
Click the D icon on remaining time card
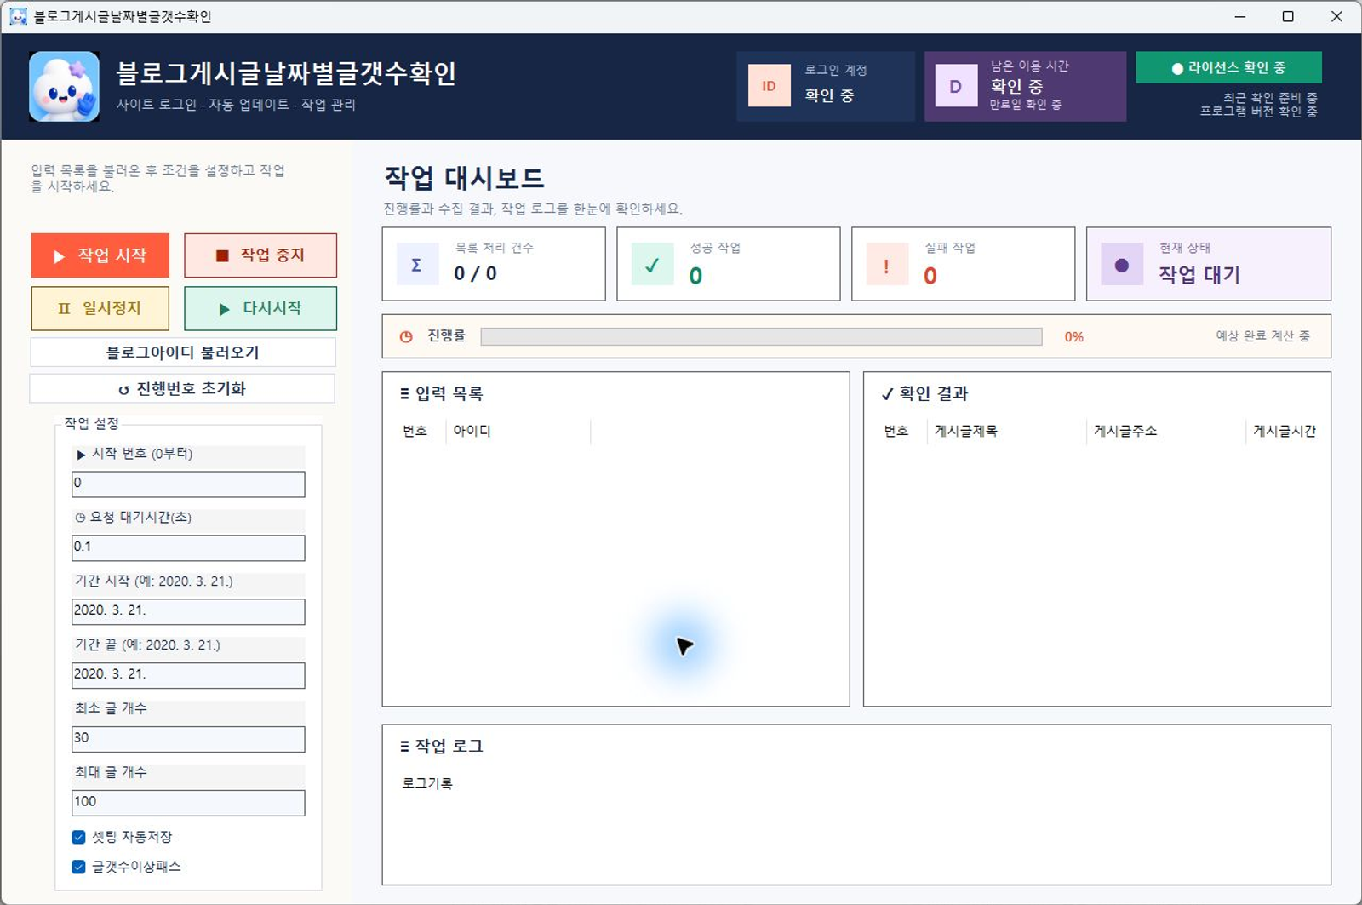pos(956,86)
